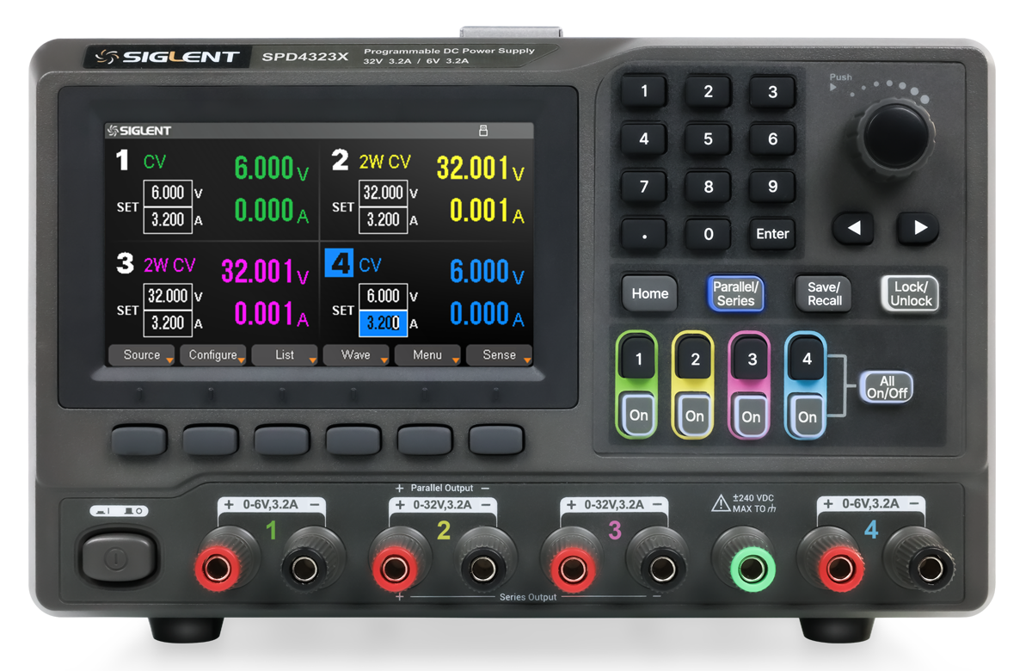Select the blue channel 4 button
The image size is (1032, 671).
click(806, 361)
